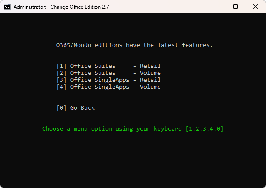Click the [0] number beside Go Back

(x=61, y=108)
